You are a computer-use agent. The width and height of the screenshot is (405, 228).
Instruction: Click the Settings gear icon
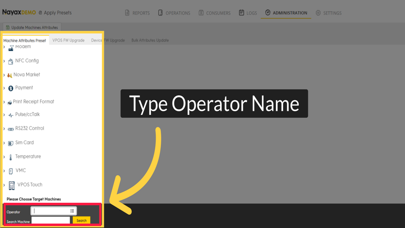(318, 13)
